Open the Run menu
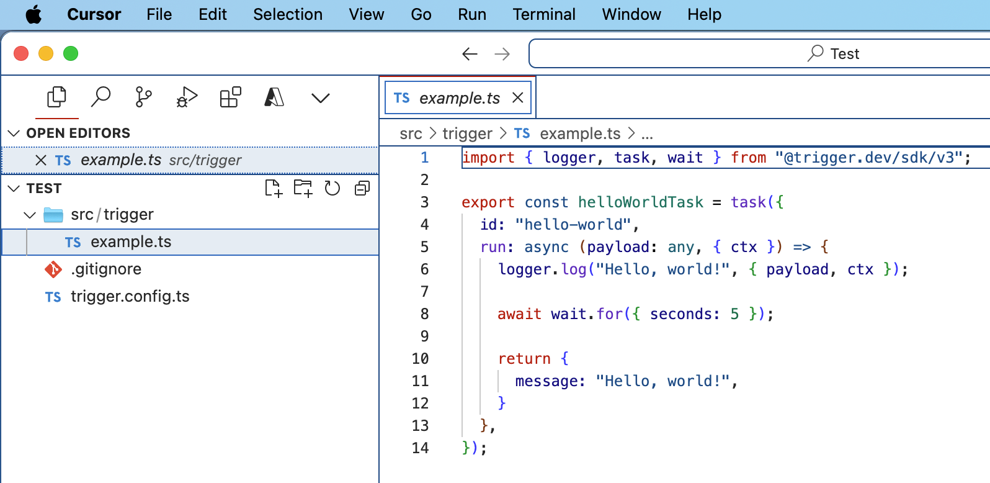Screen dimensions: 990x483 point(472,14)
